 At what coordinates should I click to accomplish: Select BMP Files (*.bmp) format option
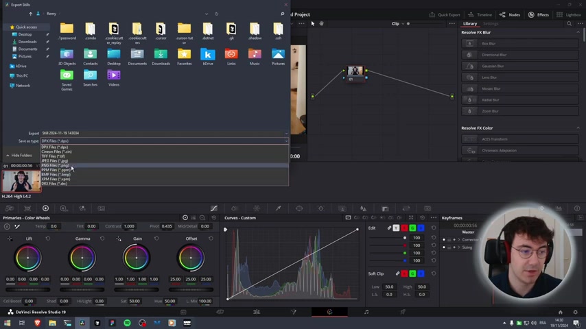tap(56, 174)
